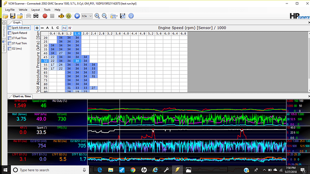Click the RPM readout 1,549
Image resolution: width=310 pixels, height=174 pixels.
click(20, 106)
